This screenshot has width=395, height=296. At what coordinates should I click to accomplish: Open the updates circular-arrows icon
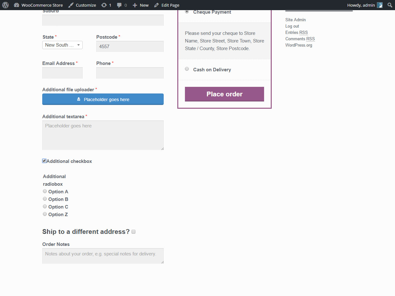104,5
